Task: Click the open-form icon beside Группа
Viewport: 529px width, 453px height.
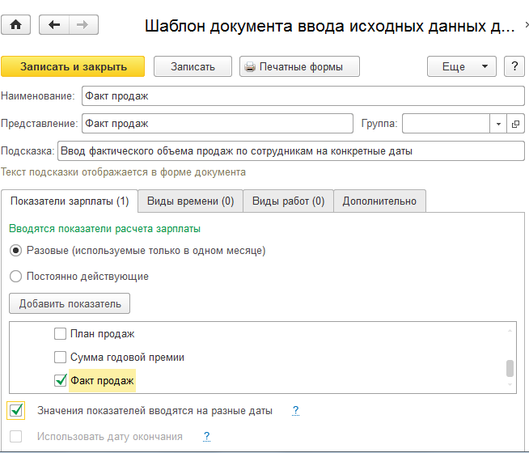Action: coord(516,123)
